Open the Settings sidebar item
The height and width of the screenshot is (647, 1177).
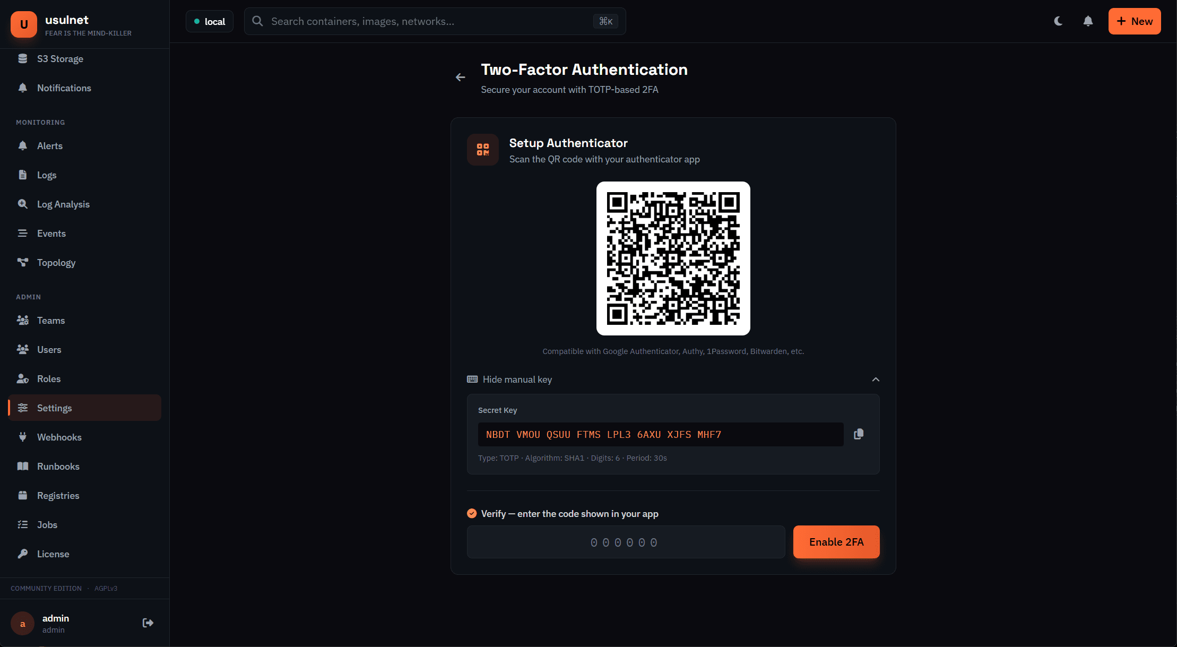point(54,408)
